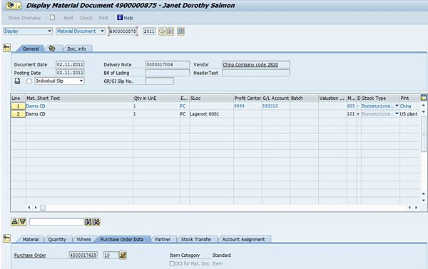Toggle DCI for Mat. Doc. Item checkbox

point(172,263)
